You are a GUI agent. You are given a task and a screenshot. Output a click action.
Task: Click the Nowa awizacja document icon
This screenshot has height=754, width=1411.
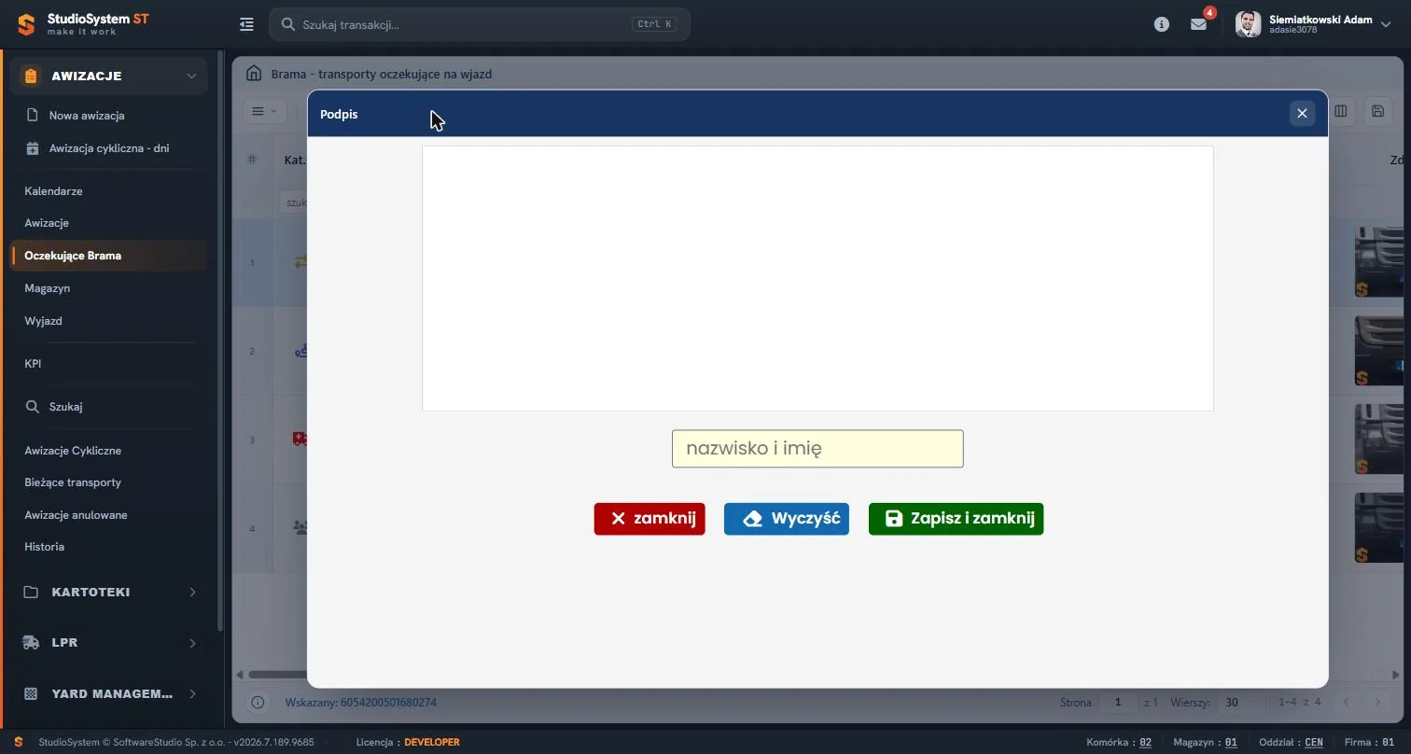click(x=33, y=116)
